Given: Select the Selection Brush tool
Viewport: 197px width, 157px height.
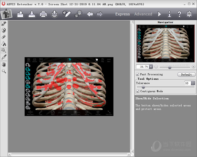Looking at the screenshot, I should coord(4,24).
